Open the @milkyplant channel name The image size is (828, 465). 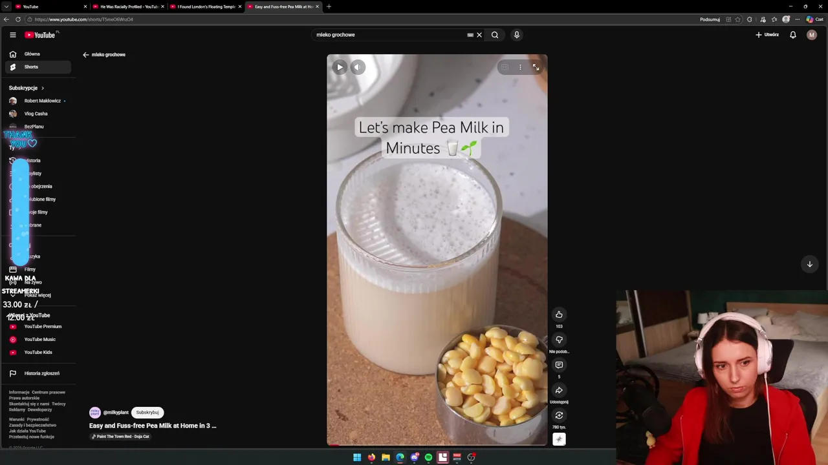point(116,413)
